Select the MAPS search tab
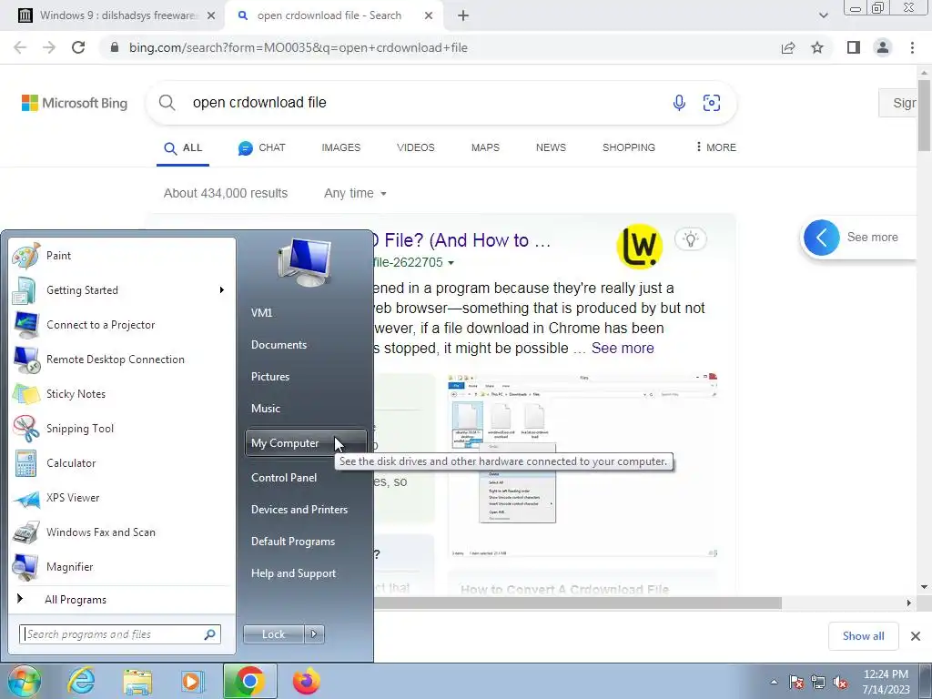The width and height of the screenshot is (932, 699). pyautogui.click(x=486, y=147)
